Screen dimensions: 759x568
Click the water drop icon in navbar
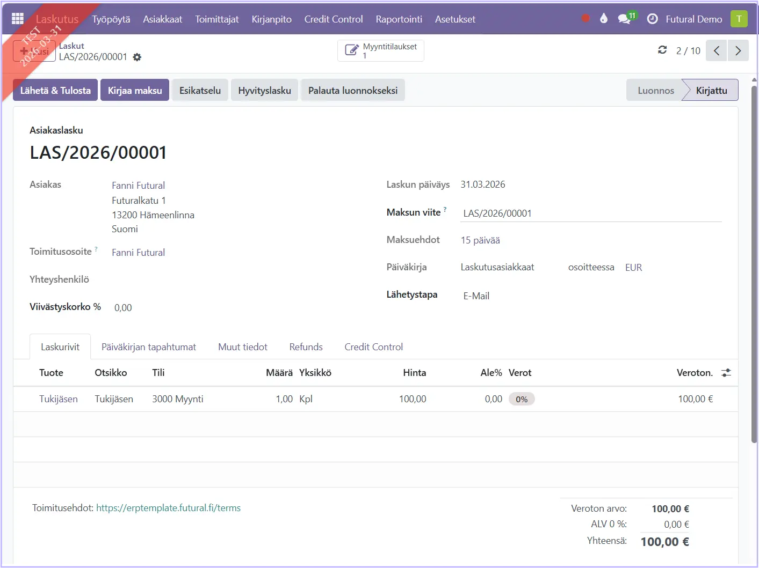pos(604,19)
